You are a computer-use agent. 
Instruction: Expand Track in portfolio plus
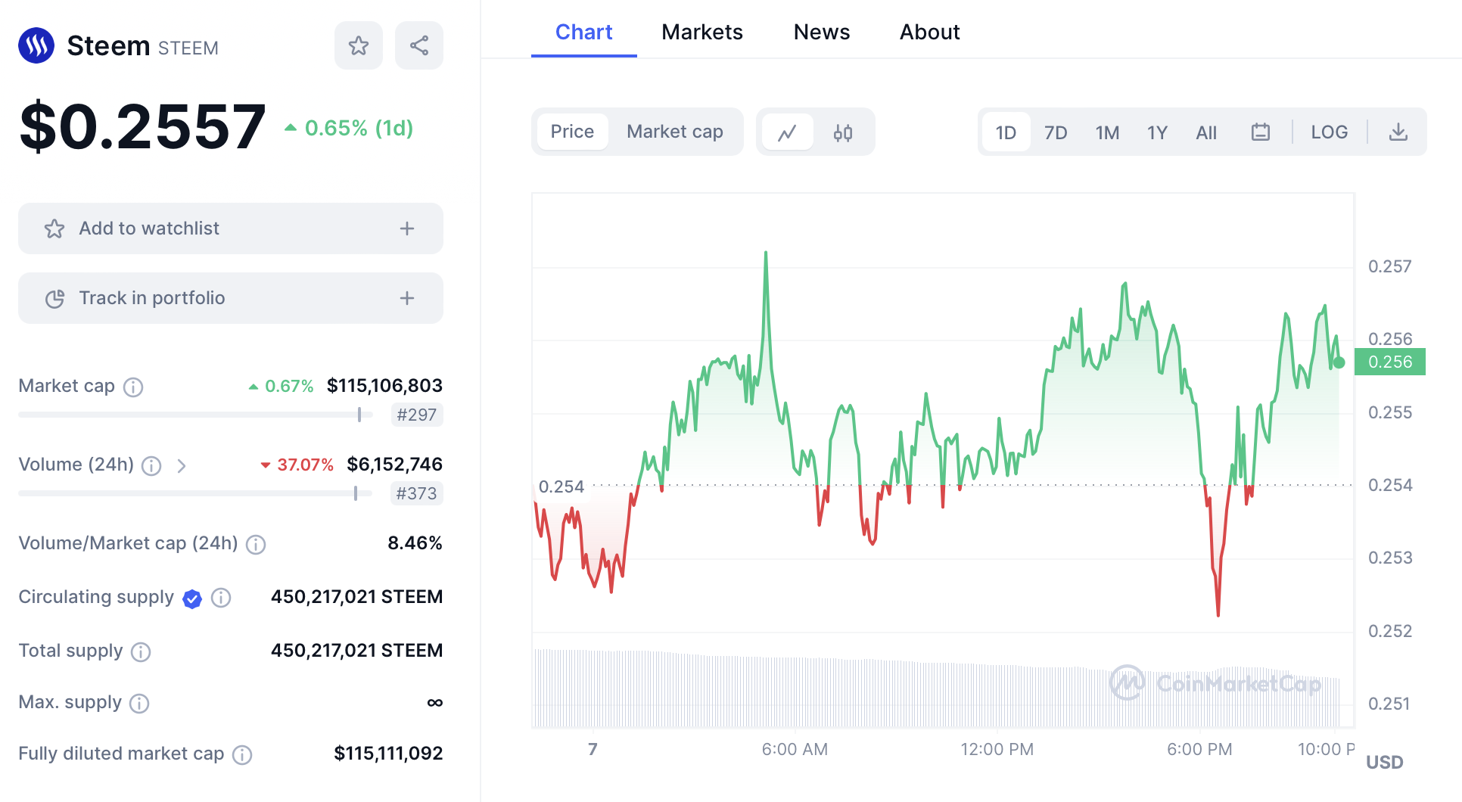click(407, 298)
